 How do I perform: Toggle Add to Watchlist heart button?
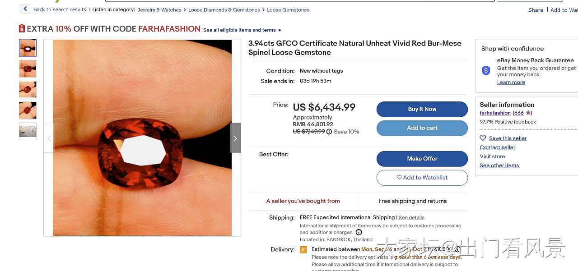coord(422,178)
